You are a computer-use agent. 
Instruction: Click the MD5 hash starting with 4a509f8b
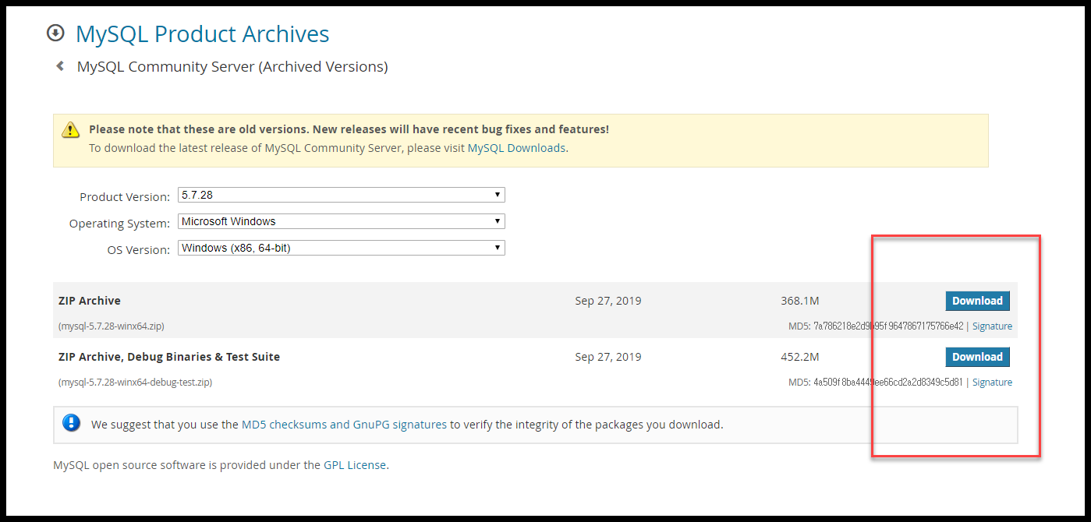point(888,383)
